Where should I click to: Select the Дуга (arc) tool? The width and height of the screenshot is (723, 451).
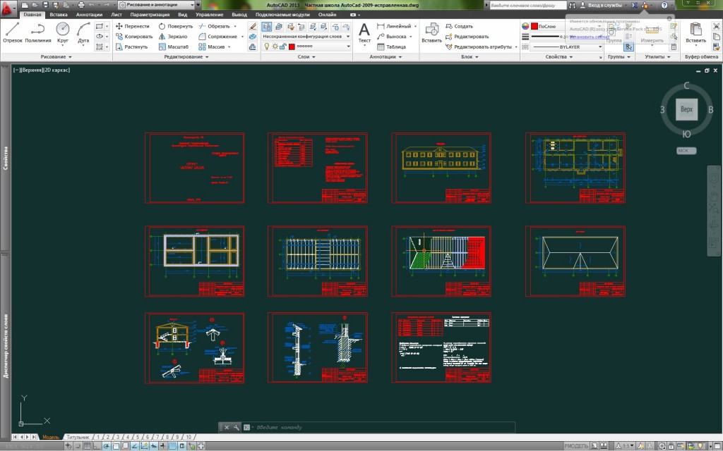tap(83, 33)
